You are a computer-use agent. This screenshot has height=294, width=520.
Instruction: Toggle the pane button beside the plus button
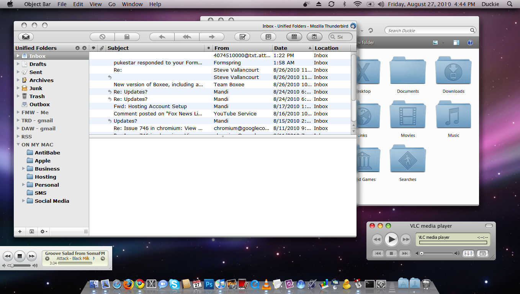pos(32,232)
